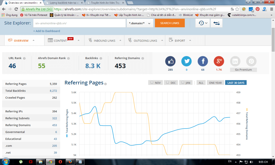Click the translate page icon in address bar
This screenshot has width=275, height=165.
[x=232, y=9]
